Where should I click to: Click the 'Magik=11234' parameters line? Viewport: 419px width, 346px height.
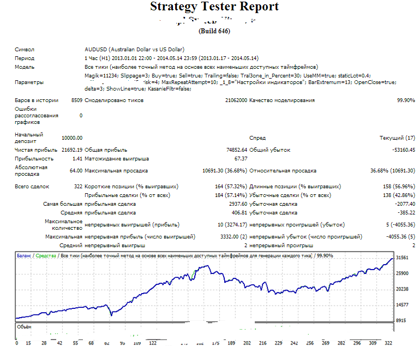(228, 76)
